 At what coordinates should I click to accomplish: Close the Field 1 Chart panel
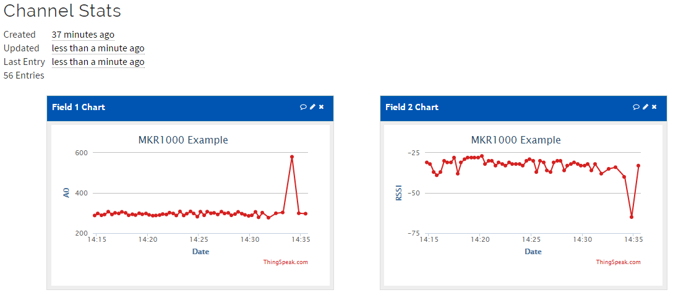tap(322, 107)
